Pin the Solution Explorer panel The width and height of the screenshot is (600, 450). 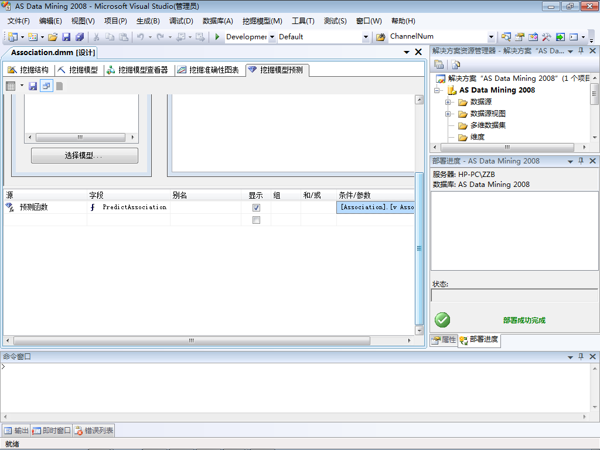(581, 51)
